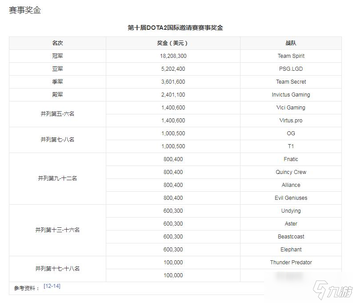Click the 100,000 prize in Thunder Predator's row
Viewport: 353px width, 303px height.
tap(173, 262)
